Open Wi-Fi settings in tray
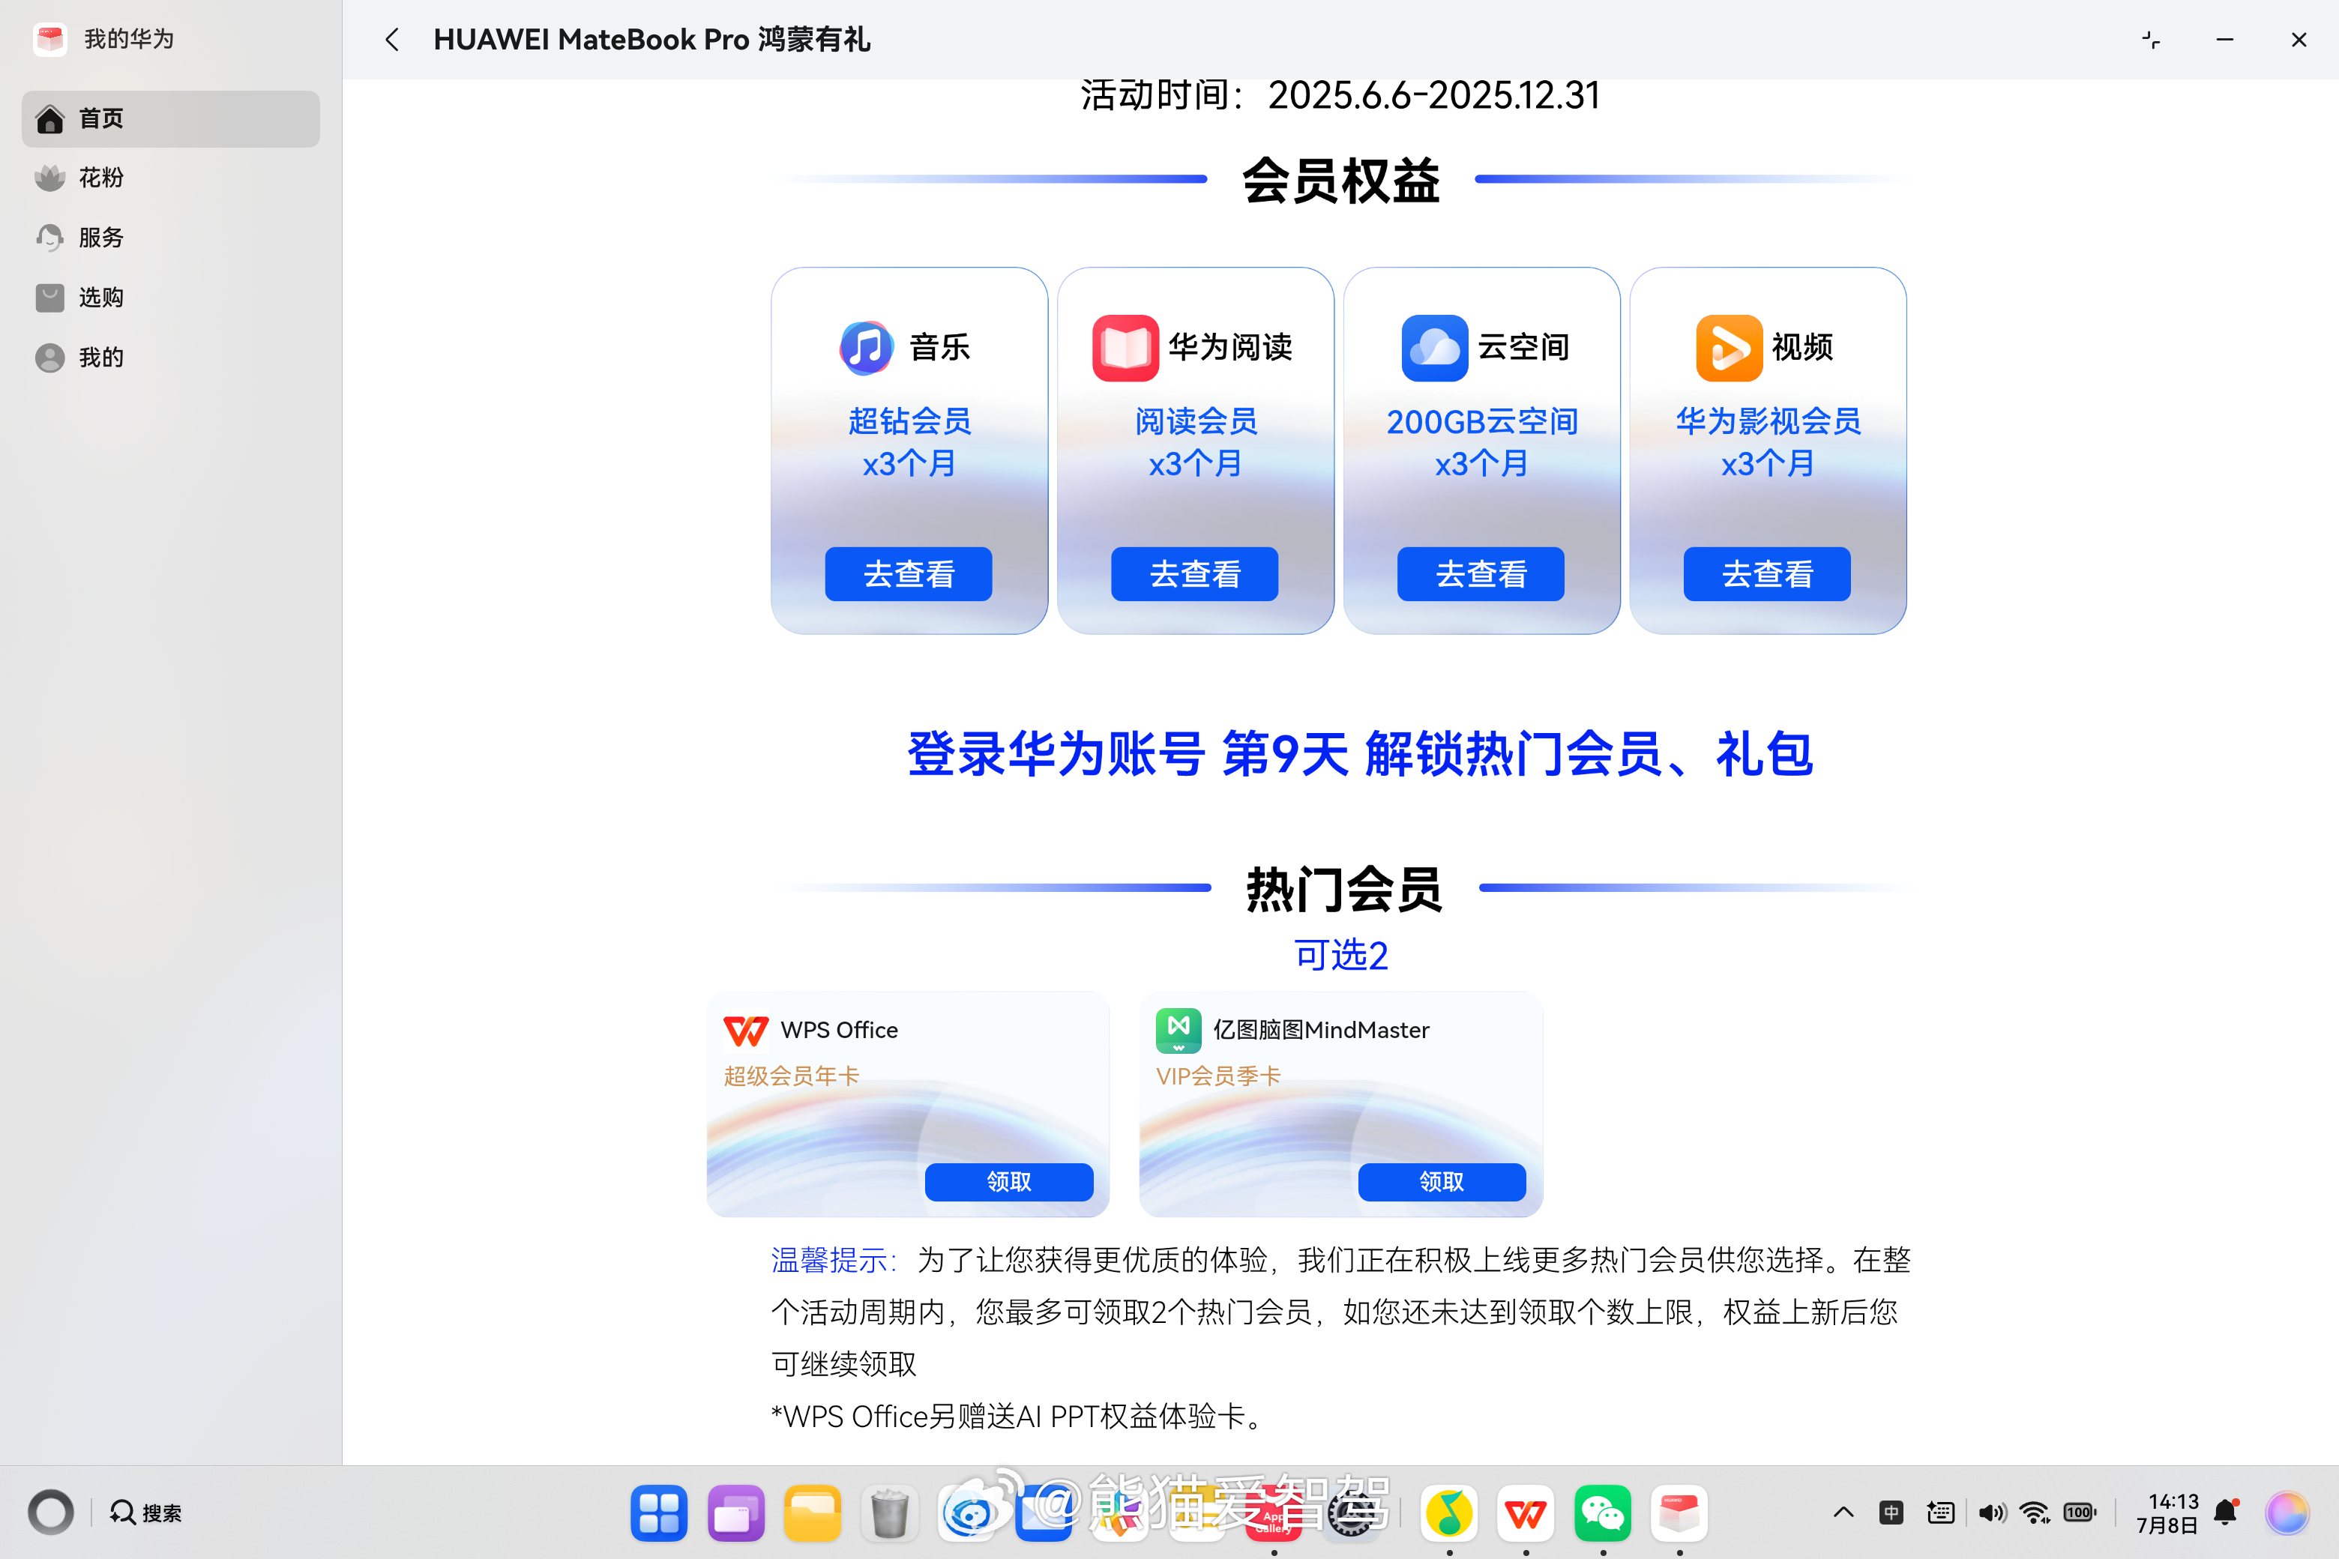Image resolution: width=2339 pixels, height=1559 pixels. (x=2035, y=1513)
